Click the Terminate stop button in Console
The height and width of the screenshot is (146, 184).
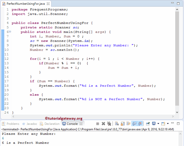click(x=98, y=124)
